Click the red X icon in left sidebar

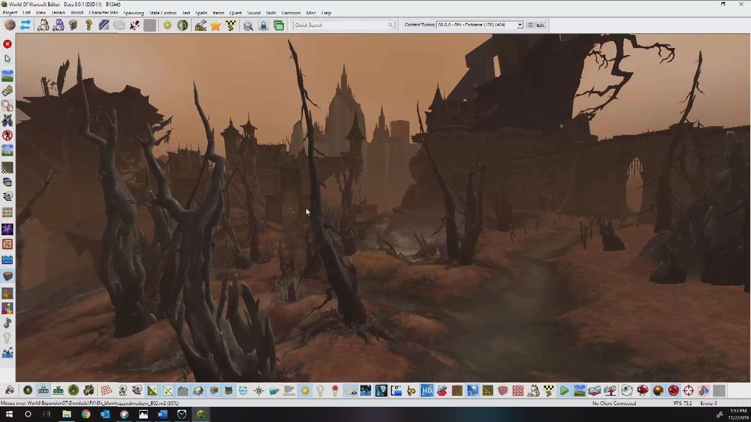7,44
